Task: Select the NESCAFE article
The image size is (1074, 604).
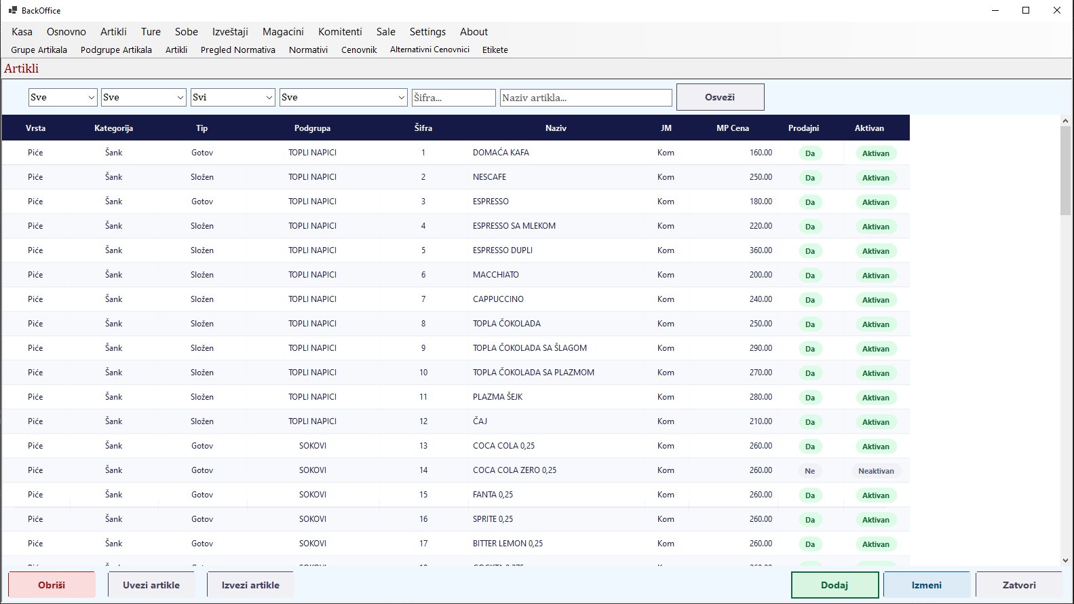Action: point(456,177)
